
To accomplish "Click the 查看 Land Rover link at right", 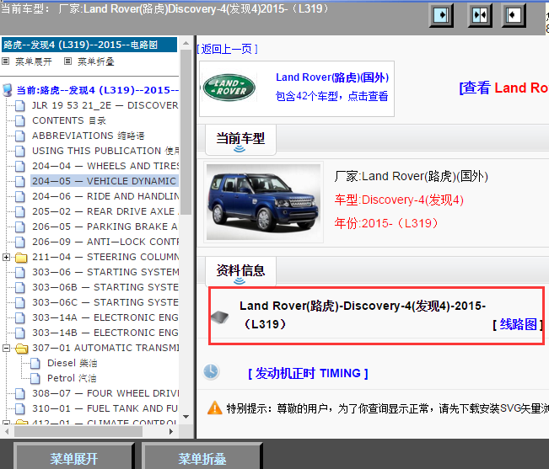I will click(x=503, y=88).
